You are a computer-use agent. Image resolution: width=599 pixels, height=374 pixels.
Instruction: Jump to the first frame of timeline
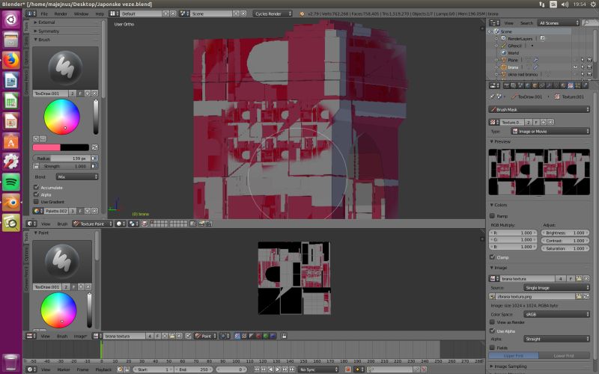[x=257, y=370]
